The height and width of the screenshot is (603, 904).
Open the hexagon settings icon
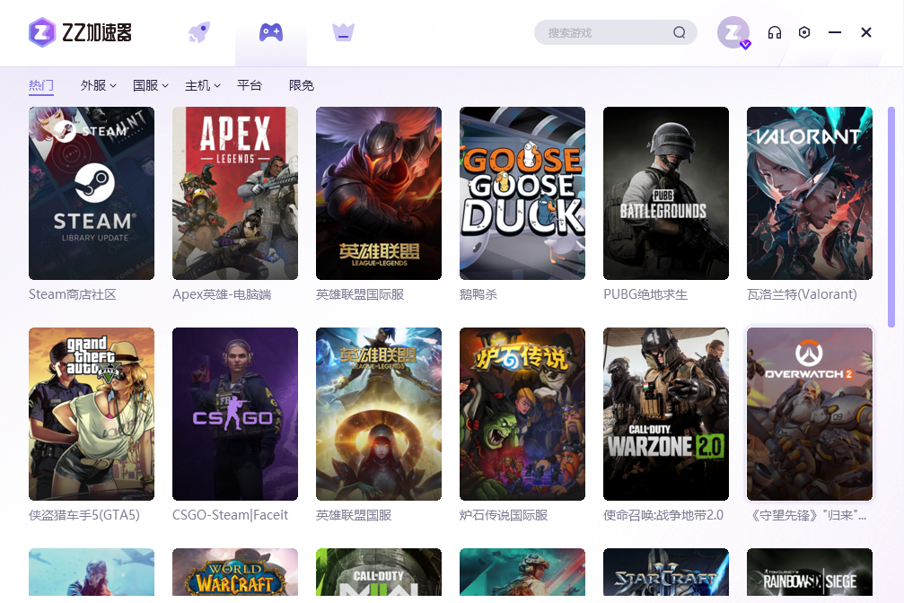tap(804, 32)
